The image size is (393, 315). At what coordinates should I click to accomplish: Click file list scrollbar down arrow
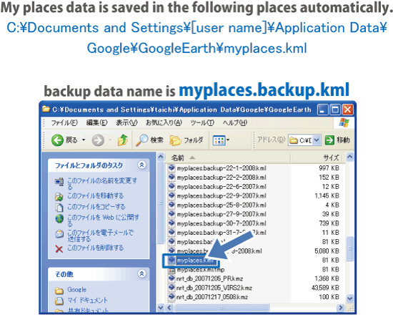point(349,299)
